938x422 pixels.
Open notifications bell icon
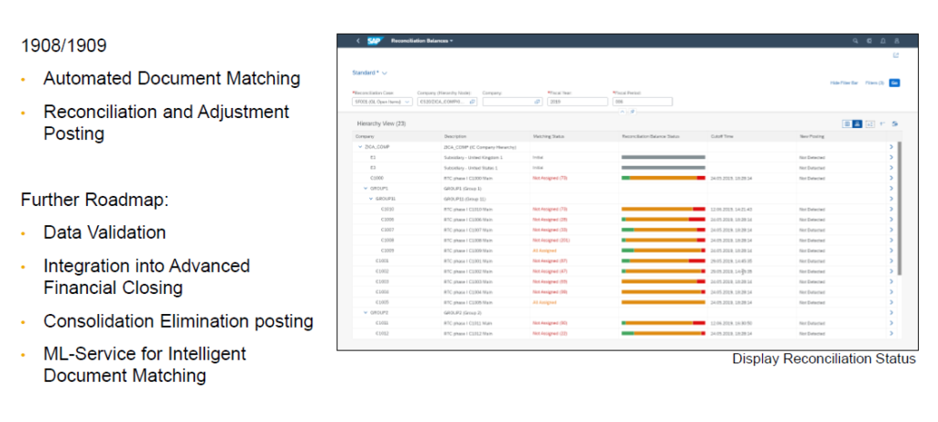coord(882,41)
